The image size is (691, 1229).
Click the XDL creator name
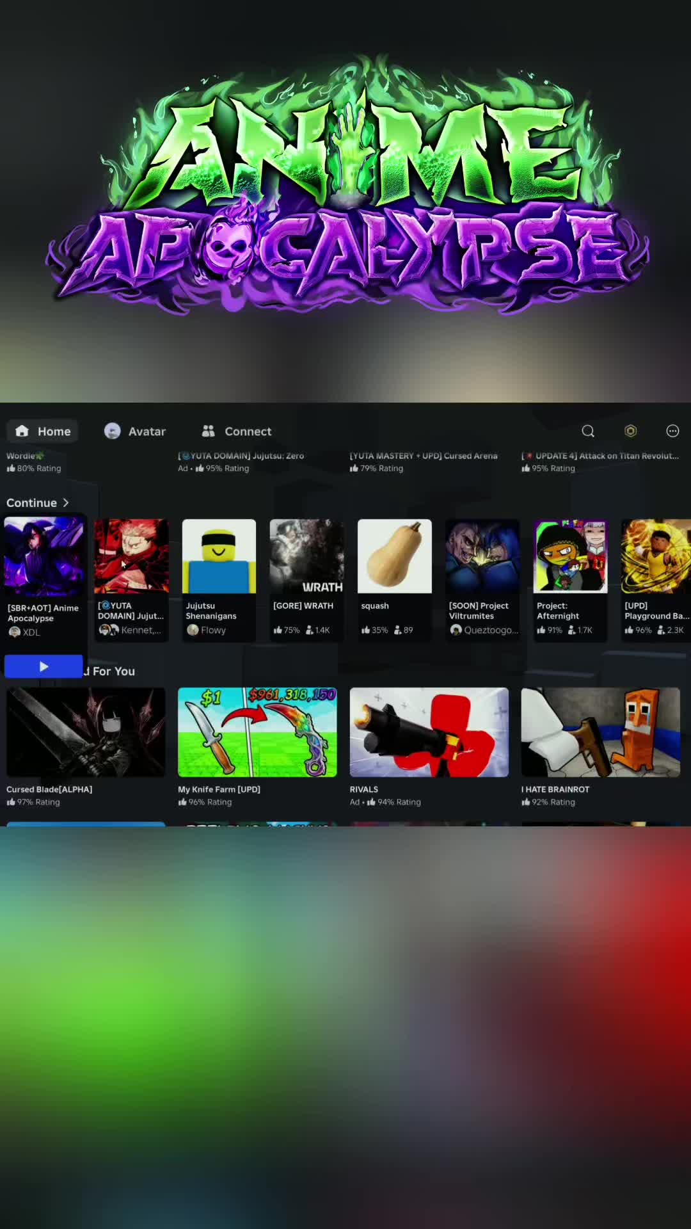coord(31,632)
